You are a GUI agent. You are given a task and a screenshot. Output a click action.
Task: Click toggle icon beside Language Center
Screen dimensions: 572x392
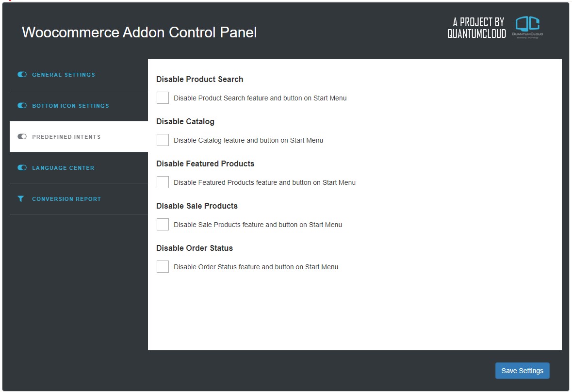tap(22, 168)
